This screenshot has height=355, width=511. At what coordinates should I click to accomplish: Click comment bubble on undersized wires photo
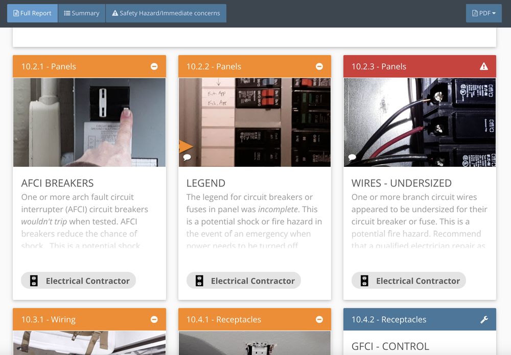352,158
